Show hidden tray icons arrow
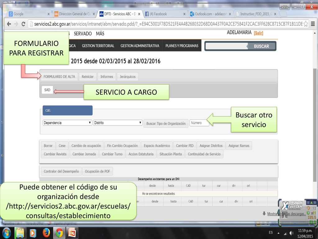 coord(279,233)
